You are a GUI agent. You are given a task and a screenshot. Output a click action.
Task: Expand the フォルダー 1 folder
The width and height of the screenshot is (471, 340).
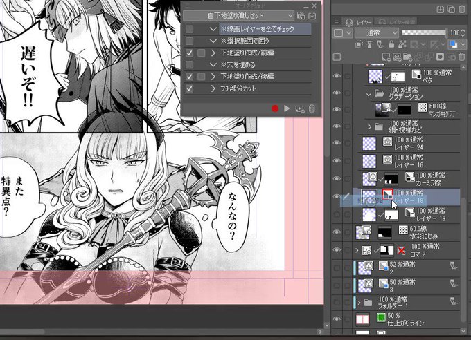tap(359, 303)
